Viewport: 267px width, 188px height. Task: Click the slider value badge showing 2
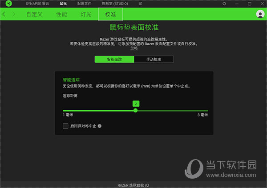point(136,104)
